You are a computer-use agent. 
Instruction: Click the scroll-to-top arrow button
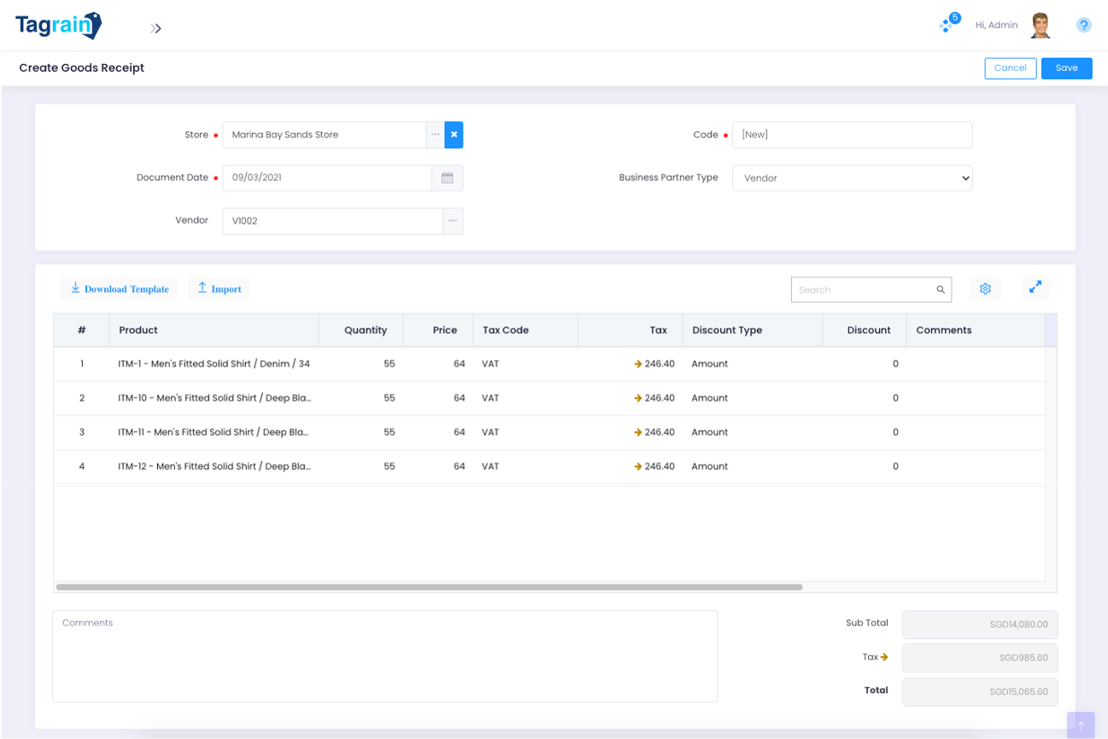click(1080, 725)
